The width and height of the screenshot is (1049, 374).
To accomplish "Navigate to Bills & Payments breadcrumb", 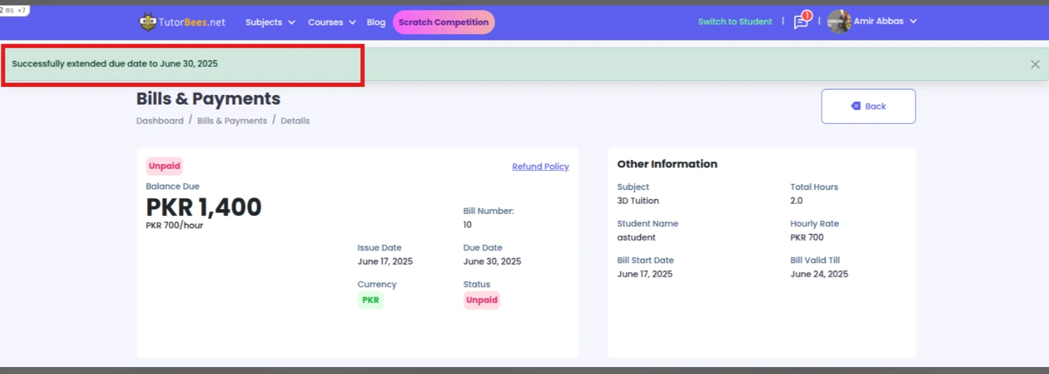I will 232,121.
